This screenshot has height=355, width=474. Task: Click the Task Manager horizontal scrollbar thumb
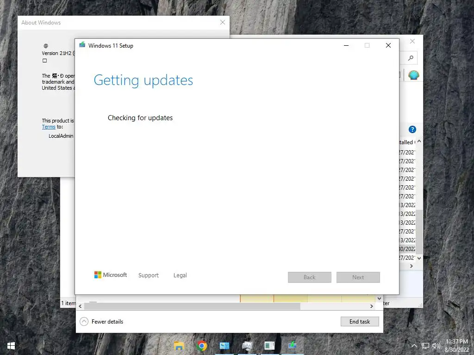pyautogui.click(x=192, y=306)
